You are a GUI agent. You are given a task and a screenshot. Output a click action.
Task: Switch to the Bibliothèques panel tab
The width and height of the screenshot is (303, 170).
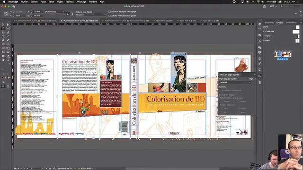point(292,23)
